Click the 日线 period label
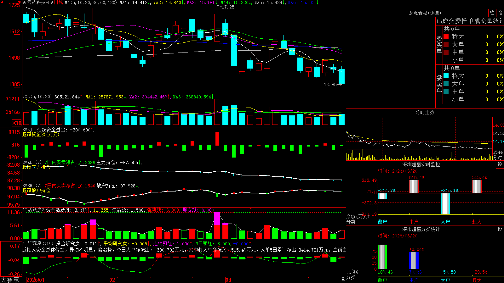Viewport: 504px width, 283px height. pos(59,3)
